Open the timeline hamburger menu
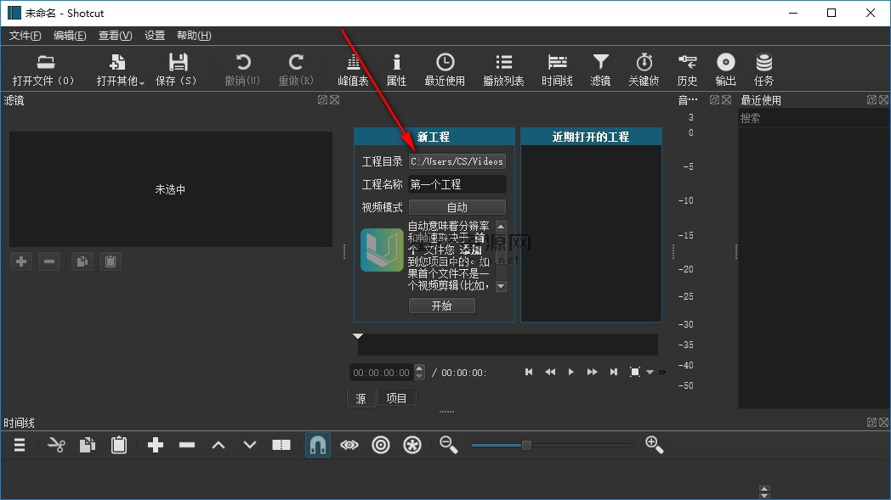This screenshot has height=500, width=891. coord(20,446)
